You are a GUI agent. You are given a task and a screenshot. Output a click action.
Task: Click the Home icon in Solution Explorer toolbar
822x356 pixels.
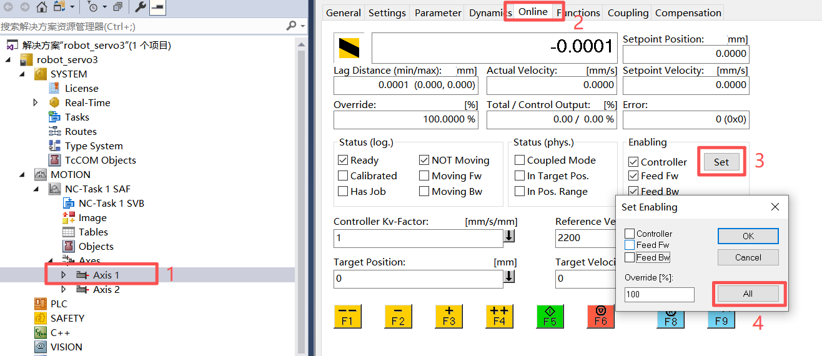point(41,7)
